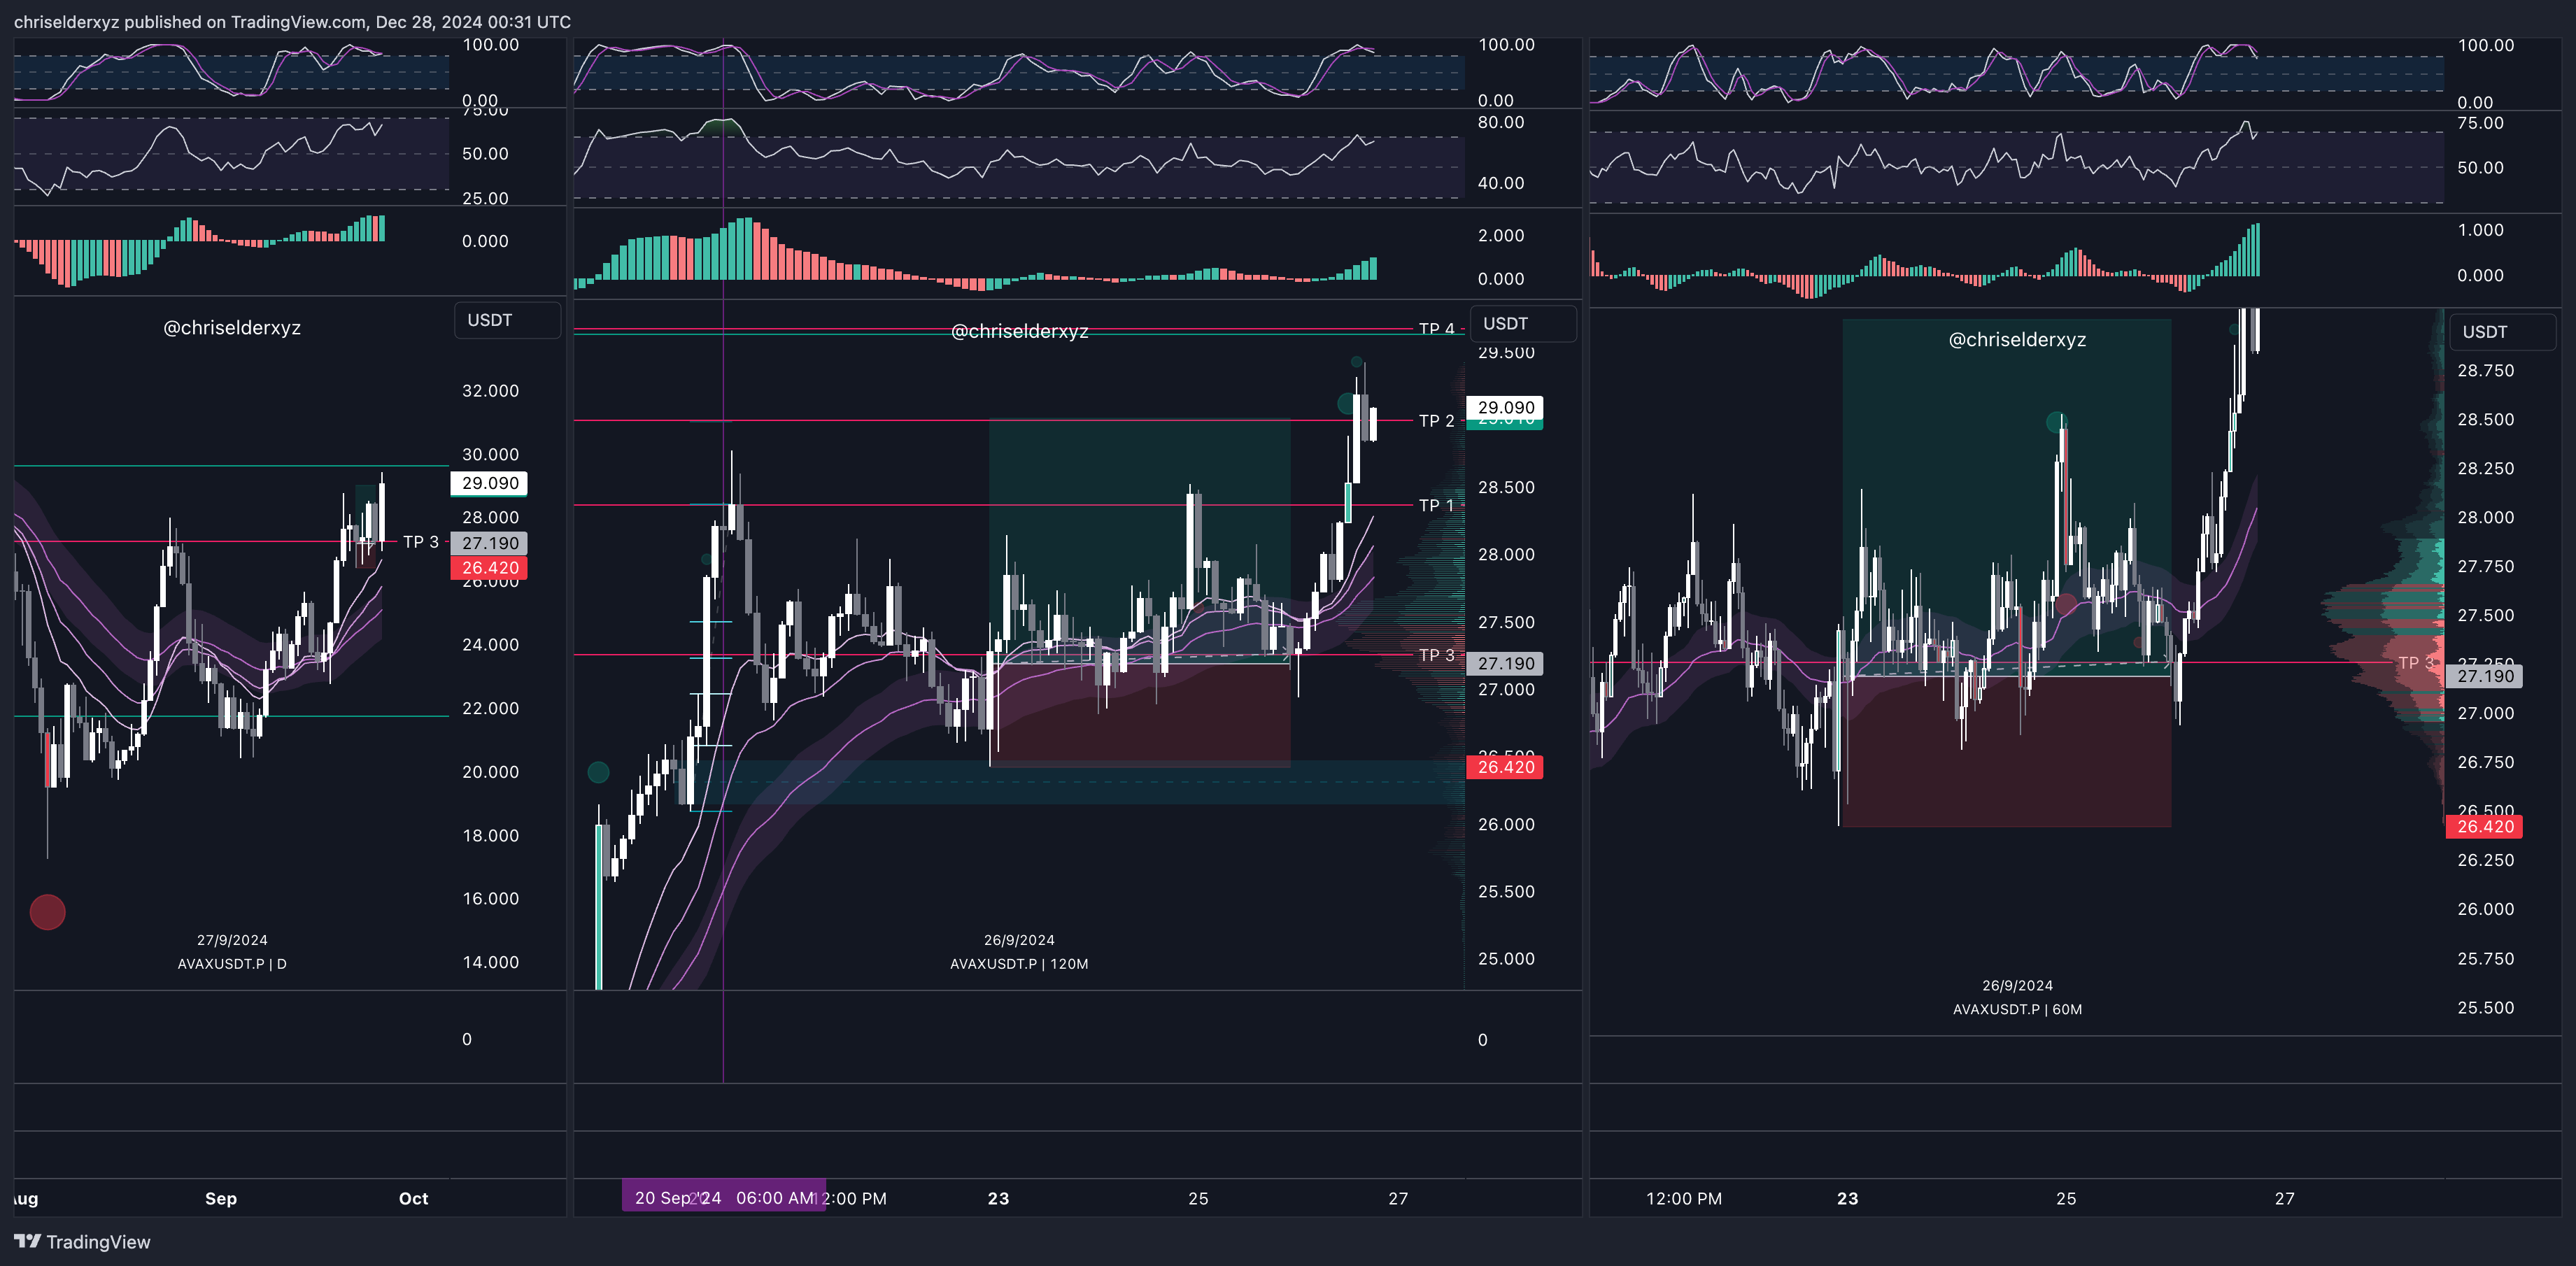This screenshot has height=1266, width=2576.
Task: Select the TP 1 line label
Action: (x=1436, y=505)
